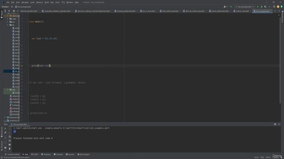Open the Project vertical tool window tab
Viewport: 284px width, 159px height.
click(2, 14)
